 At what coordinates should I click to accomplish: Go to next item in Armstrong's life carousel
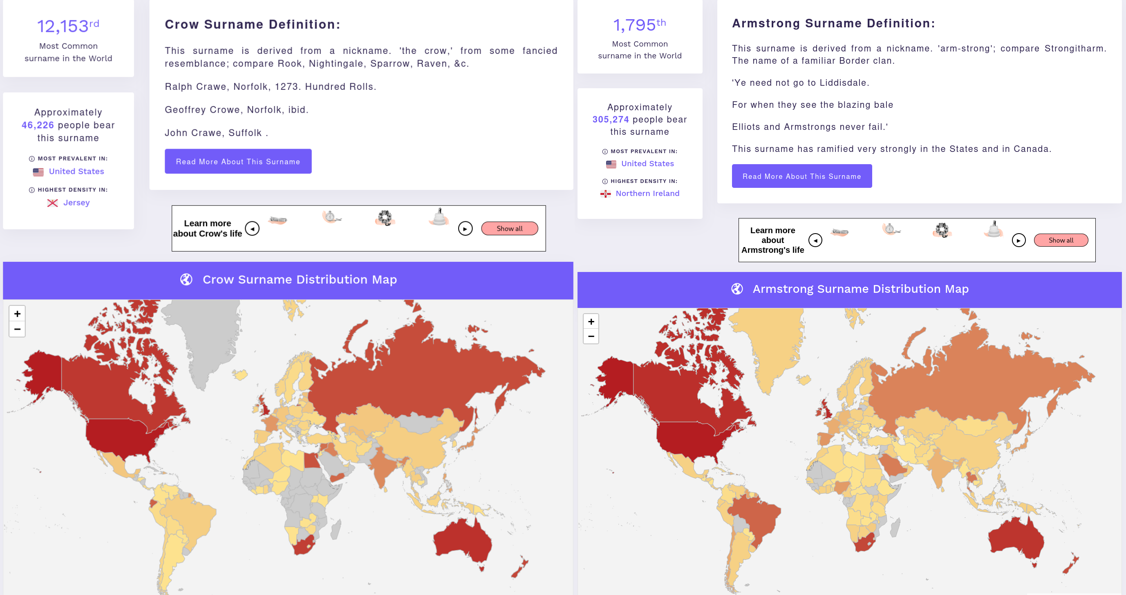click(x=1019, y=240)
